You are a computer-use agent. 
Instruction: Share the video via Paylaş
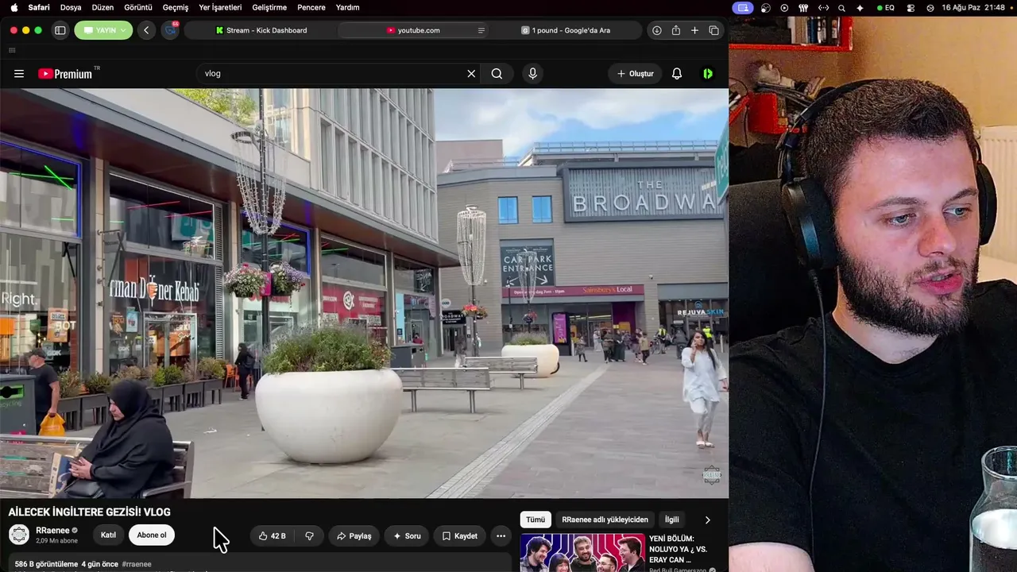tap(354, 535)
